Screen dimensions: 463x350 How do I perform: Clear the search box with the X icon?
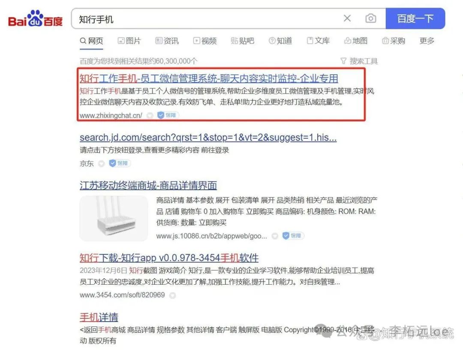(x=347, y=18)
